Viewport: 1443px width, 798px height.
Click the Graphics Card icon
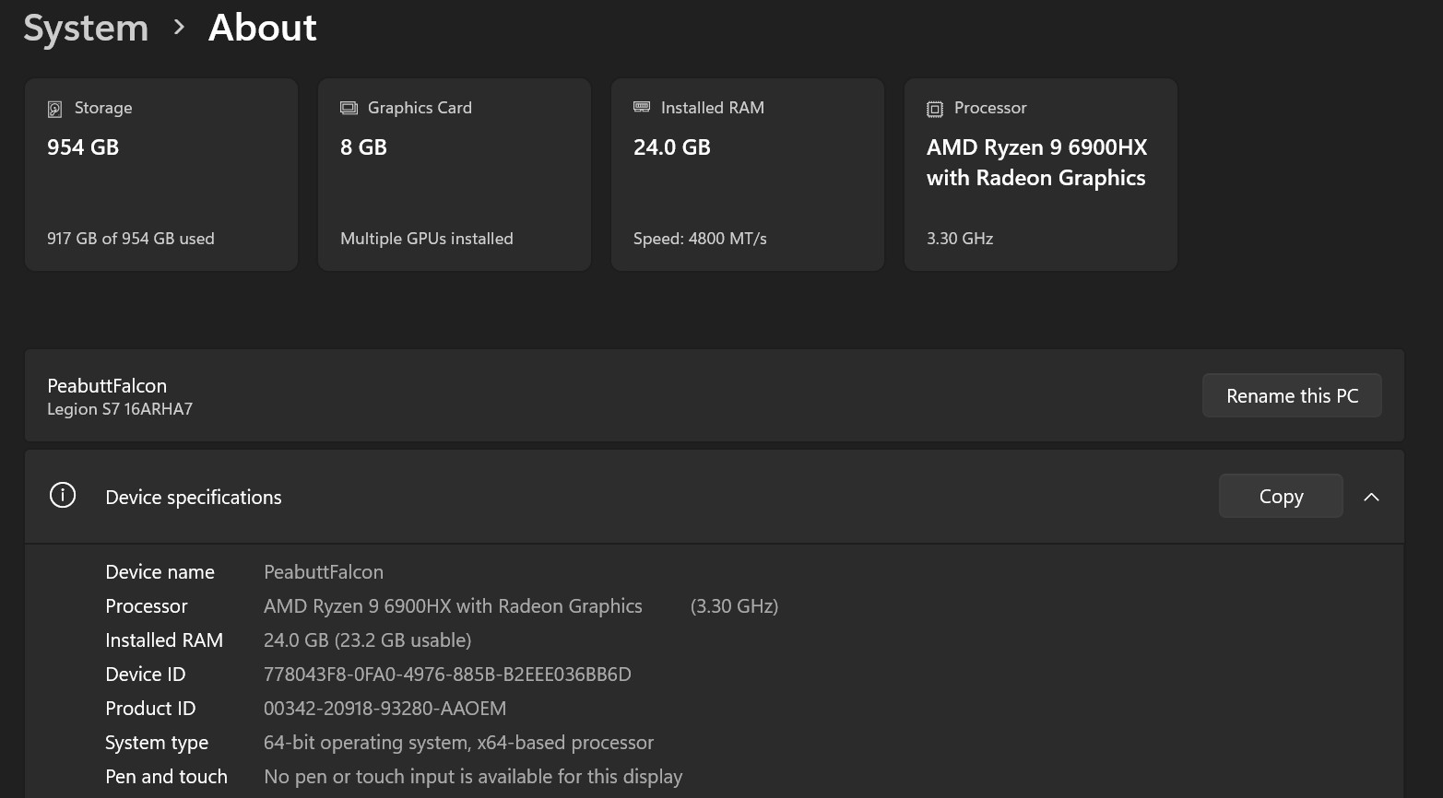coord(349,108)
